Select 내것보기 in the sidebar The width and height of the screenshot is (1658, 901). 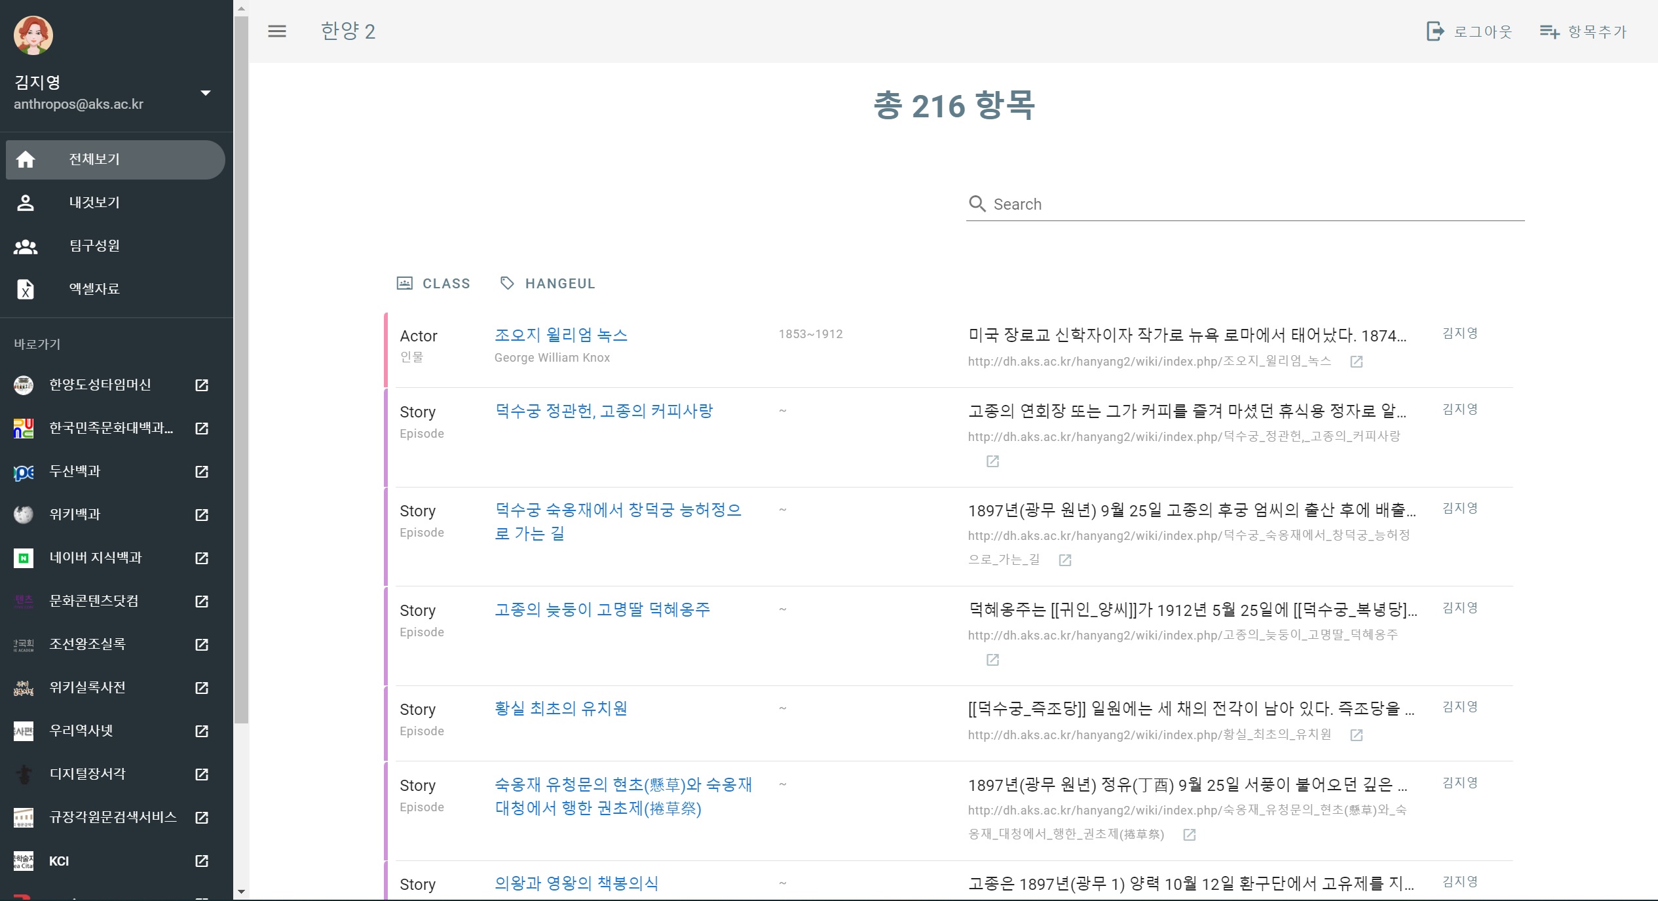coord(95,202)
